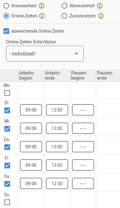This screenshot has height=208, width=120.
Task: Edit Friday Arbeitsende field 13:00
Action: click(57, 165)
